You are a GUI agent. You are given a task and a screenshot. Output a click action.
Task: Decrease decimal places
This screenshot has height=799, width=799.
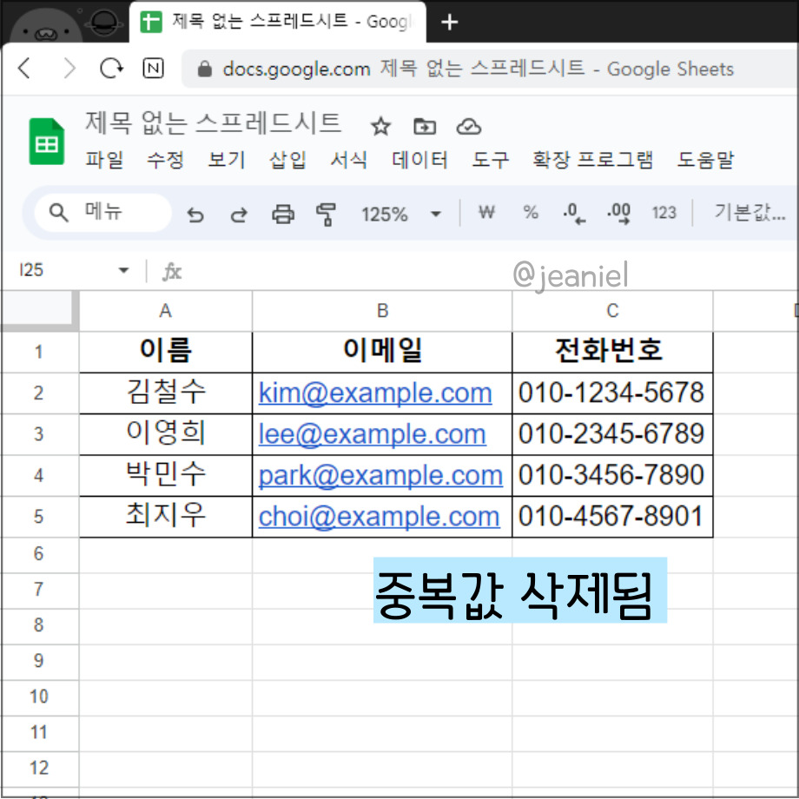click(x=572, y=213)
